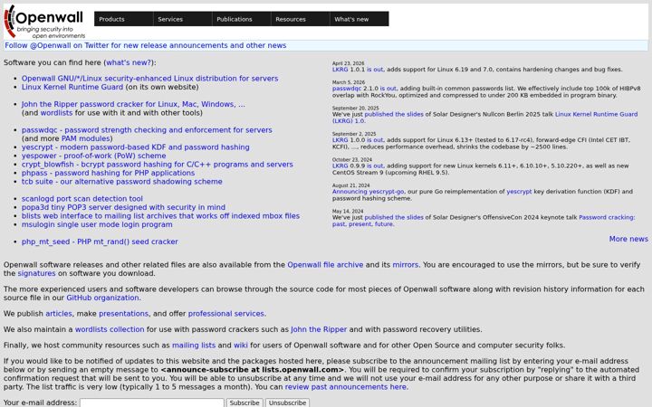
Task: Open "published the slides" link for Nullcon Berlin talk
Action: tap(394, 114)
